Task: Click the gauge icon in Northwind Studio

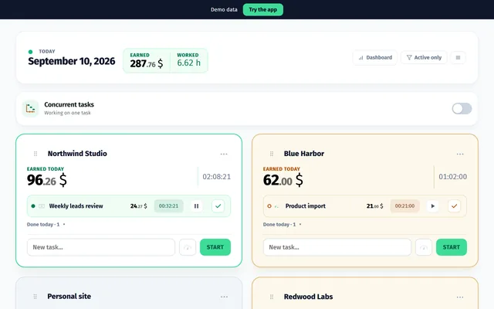Action: 188,247
